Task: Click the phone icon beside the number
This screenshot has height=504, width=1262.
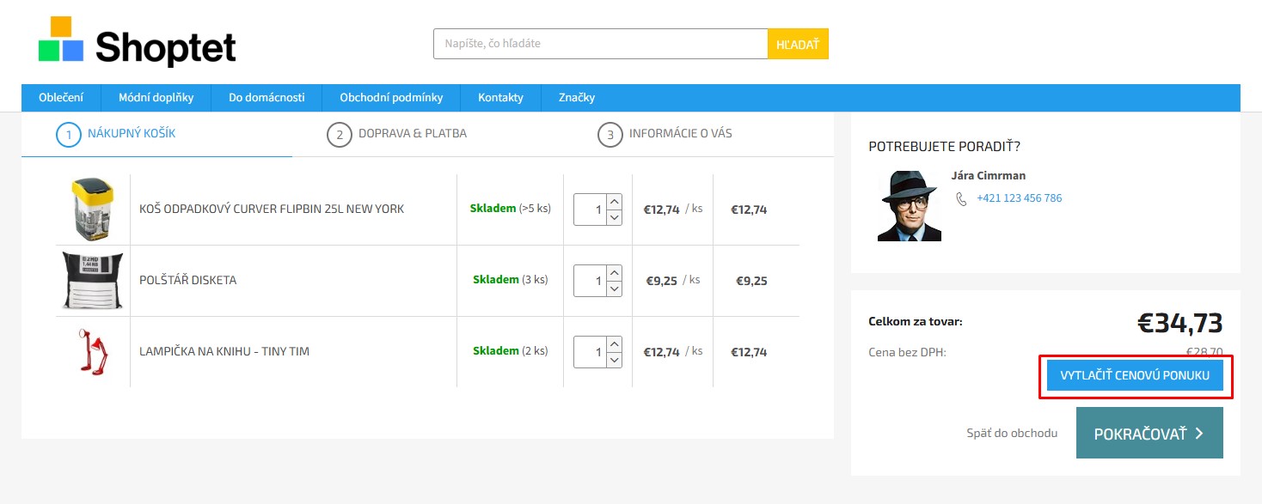Action: click(x=961, y=198)
